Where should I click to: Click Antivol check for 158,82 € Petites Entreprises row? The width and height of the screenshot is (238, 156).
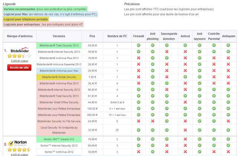coord(185,108)
